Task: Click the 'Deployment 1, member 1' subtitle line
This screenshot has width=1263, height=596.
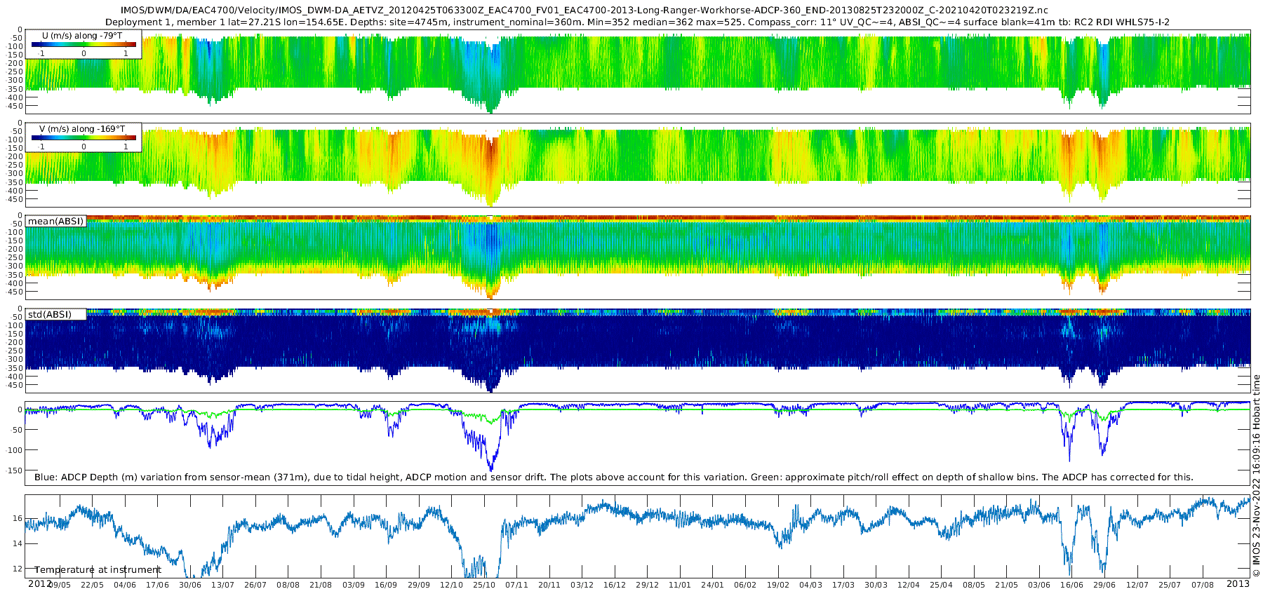Action: [637, 22]
